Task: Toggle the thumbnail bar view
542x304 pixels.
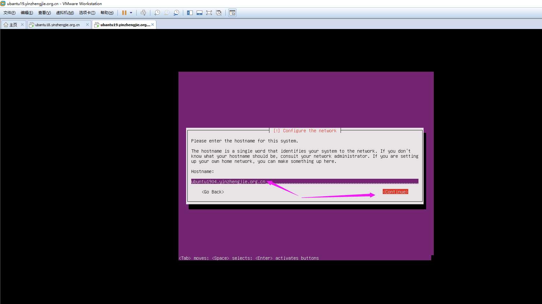Action: (199, 13)
